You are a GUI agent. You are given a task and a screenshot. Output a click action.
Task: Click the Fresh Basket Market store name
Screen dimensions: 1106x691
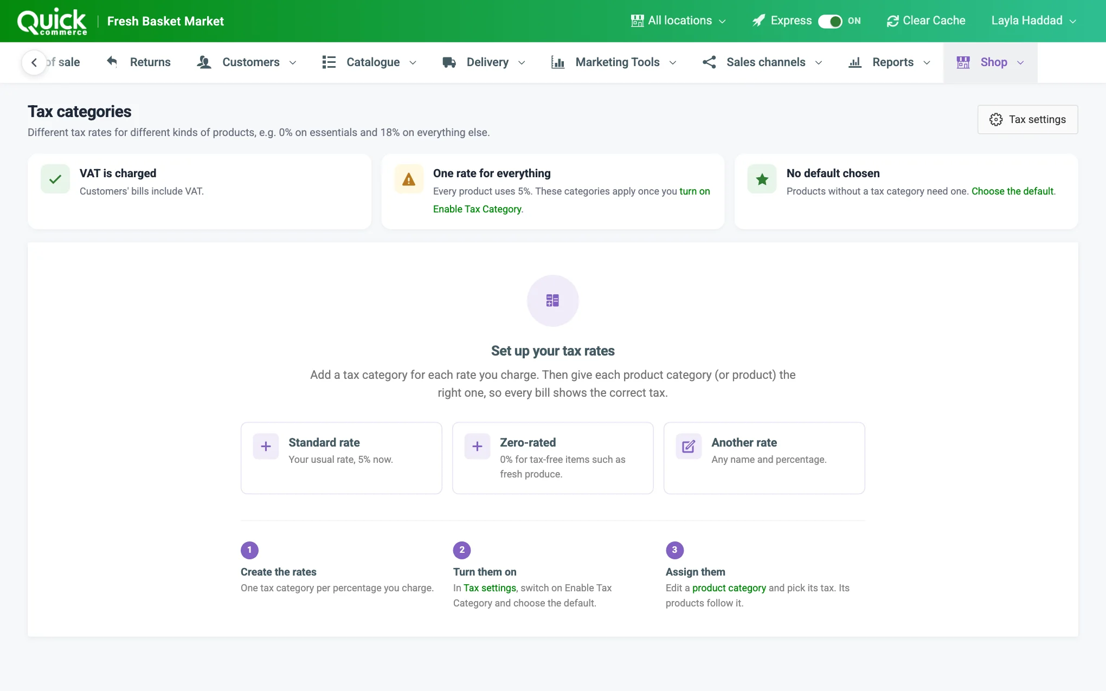pyautogui.click(x=165, y=21)
